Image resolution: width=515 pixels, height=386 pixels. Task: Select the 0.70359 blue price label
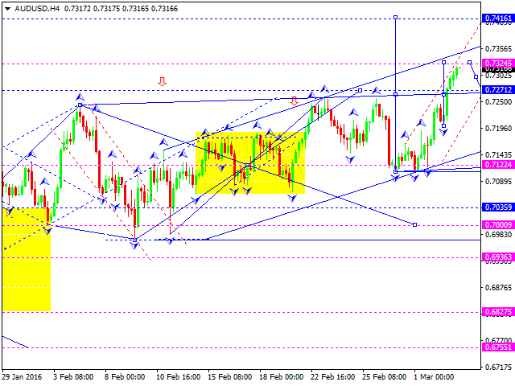[498, 207]
